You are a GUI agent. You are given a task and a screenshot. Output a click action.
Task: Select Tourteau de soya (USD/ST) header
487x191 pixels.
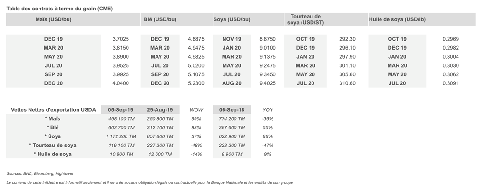click(304, 19)
